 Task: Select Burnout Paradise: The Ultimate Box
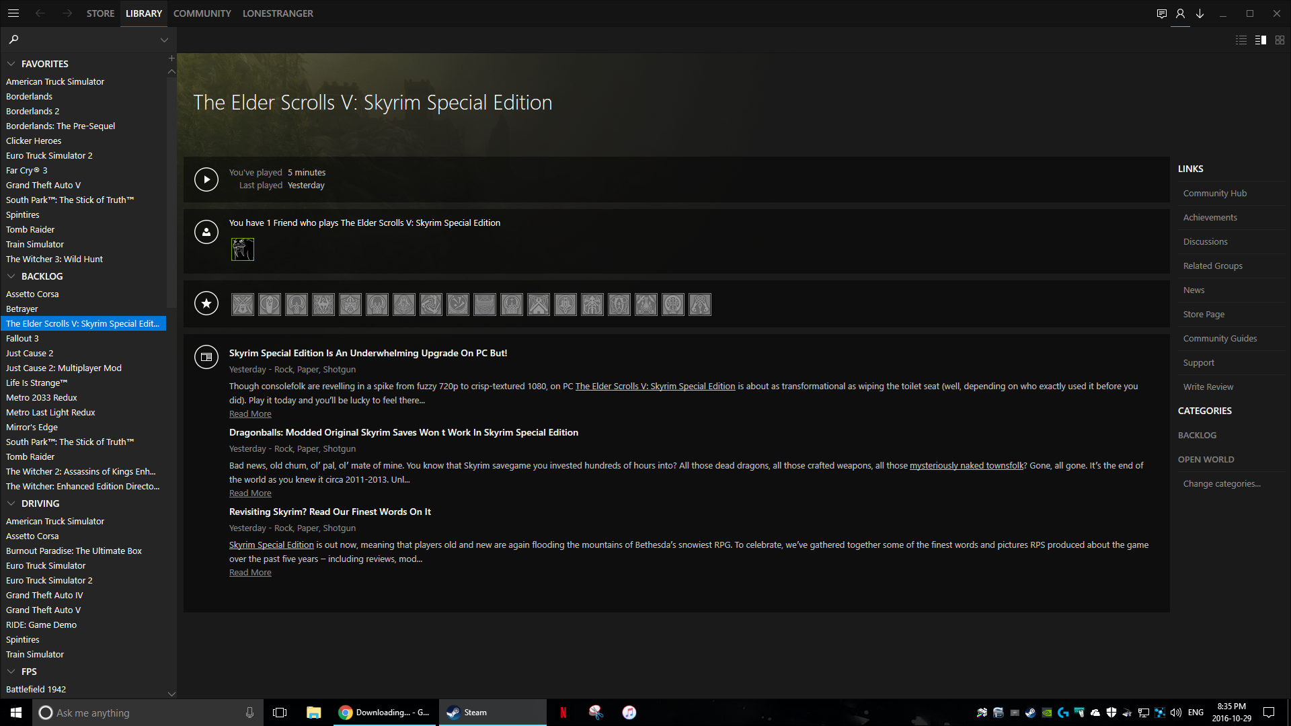pos(83,551)
